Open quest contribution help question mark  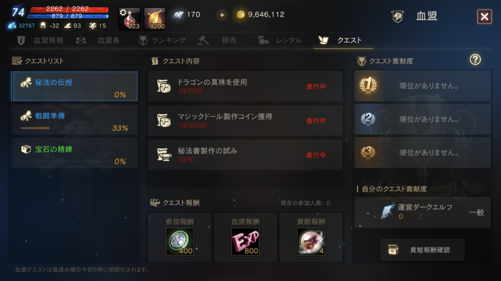click(475, 60)
